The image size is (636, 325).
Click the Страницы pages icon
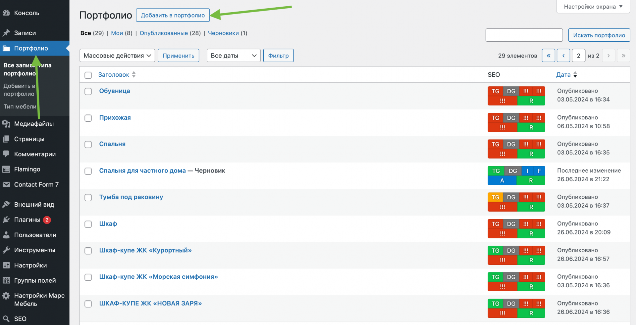6,139
